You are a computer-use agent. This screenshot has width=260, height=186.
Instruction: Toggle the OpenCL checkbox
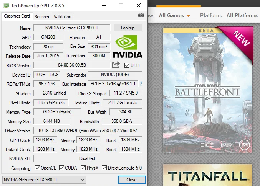pyautogui.click(x=37, y=168)
